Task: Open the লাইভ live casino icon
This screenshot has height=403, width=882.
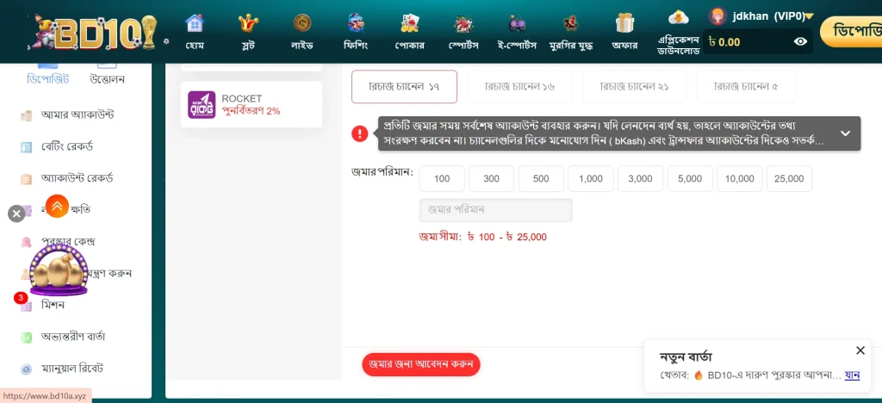Action: point(302,23)
